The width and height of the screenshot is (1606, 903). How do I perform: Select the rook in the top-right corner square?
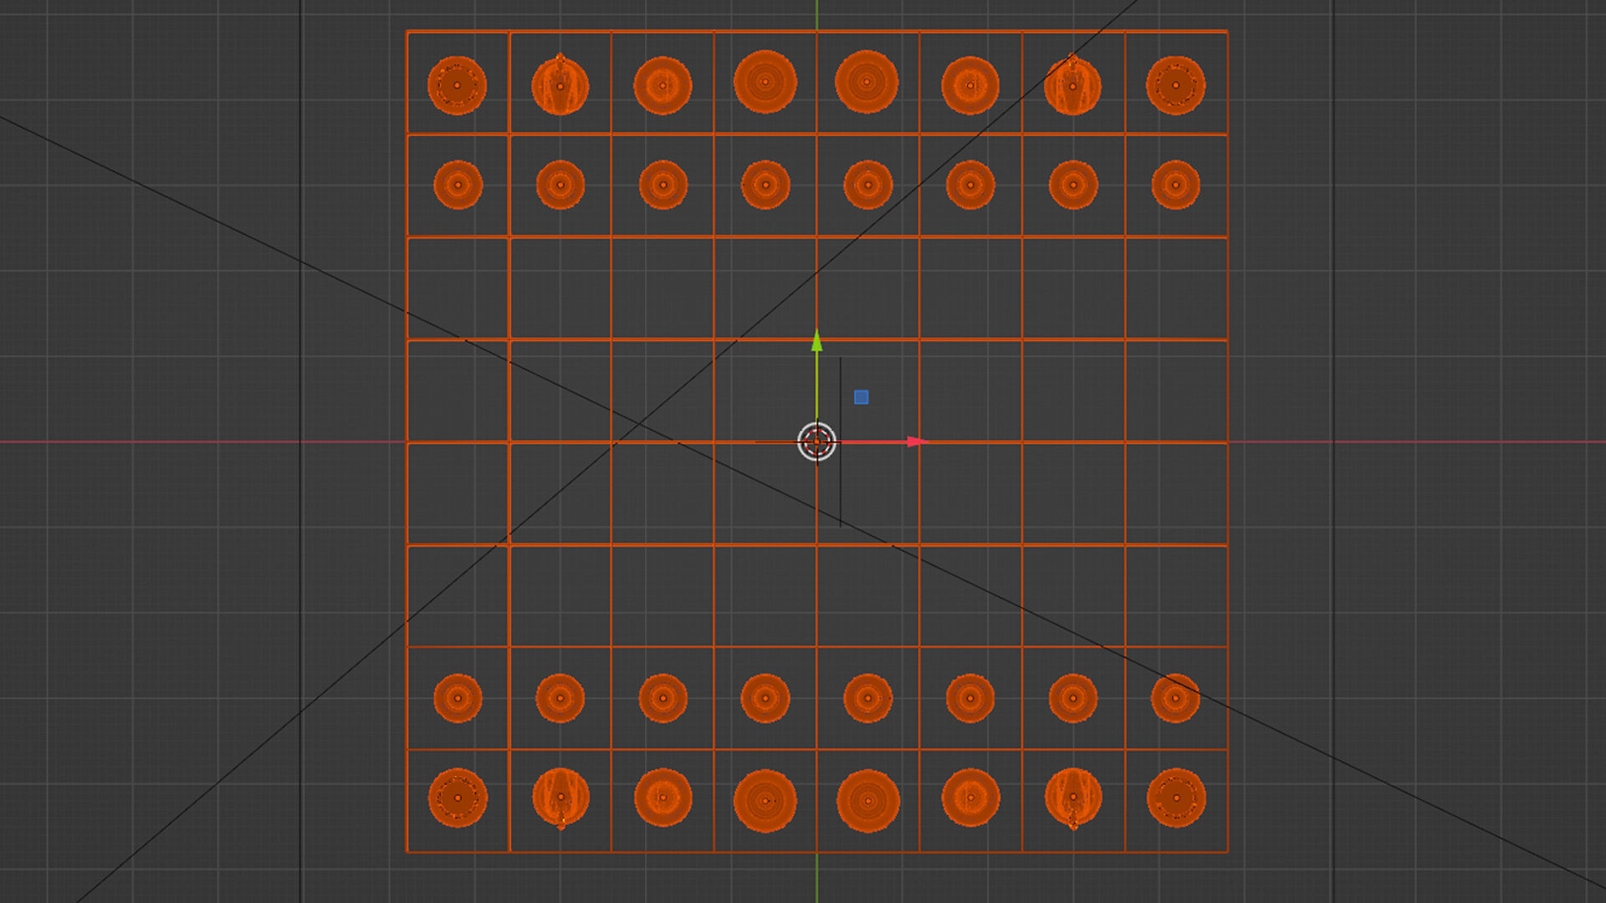tap(1175, 85)
